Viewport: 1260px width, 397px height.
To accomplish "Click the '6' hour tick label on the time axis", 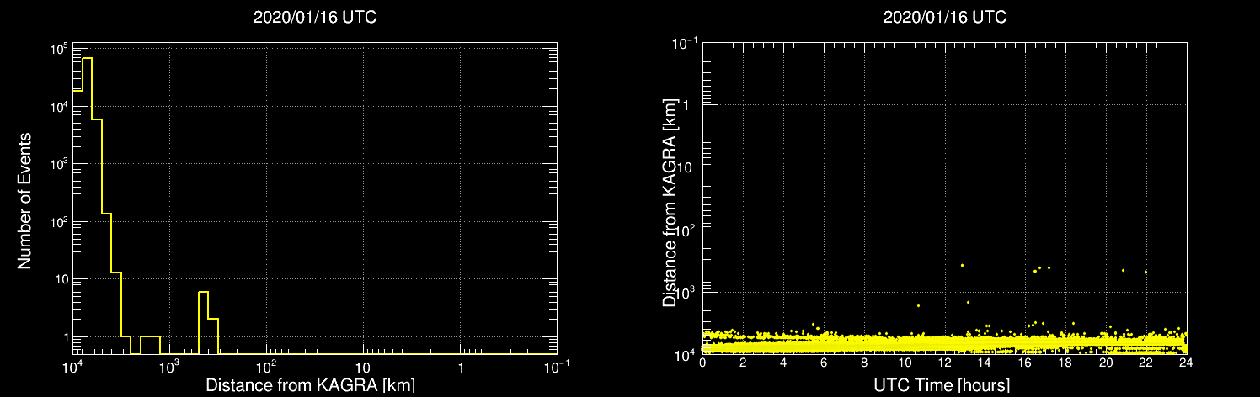I will (824, 364).
